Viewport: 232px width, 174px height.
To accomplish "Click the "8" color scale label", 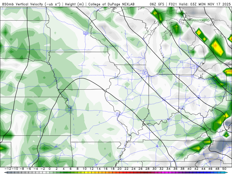I will click(x=77, y=169).
